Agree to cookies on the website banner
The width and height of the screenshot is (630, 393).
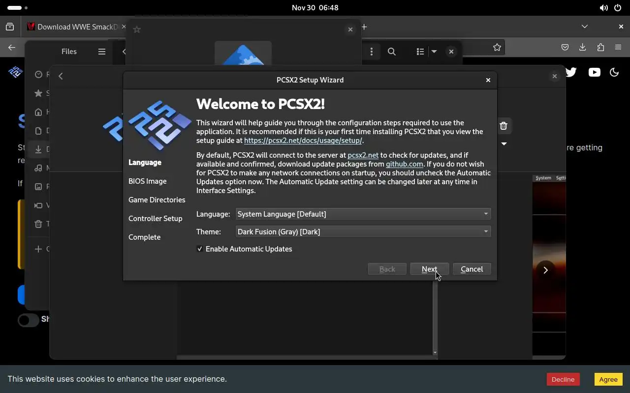click(608, 379)
